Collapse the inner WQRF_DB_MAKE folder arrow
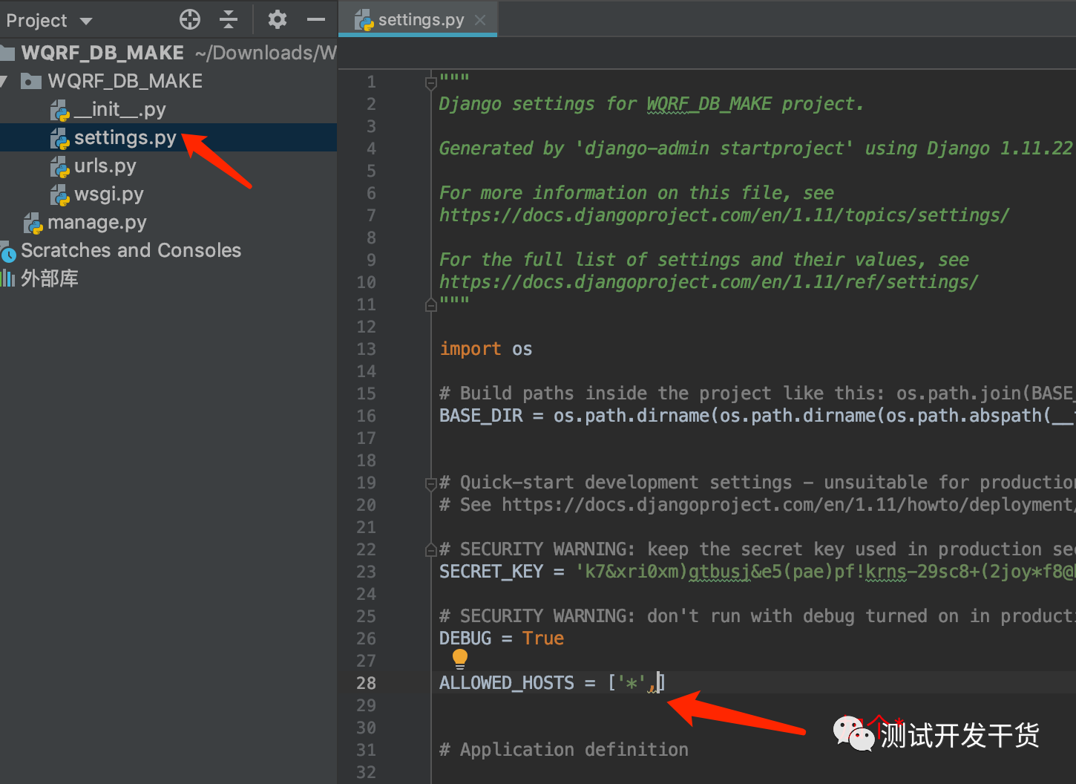The width and height of the screenshot is (1076, 784). (x=4, y=81)
